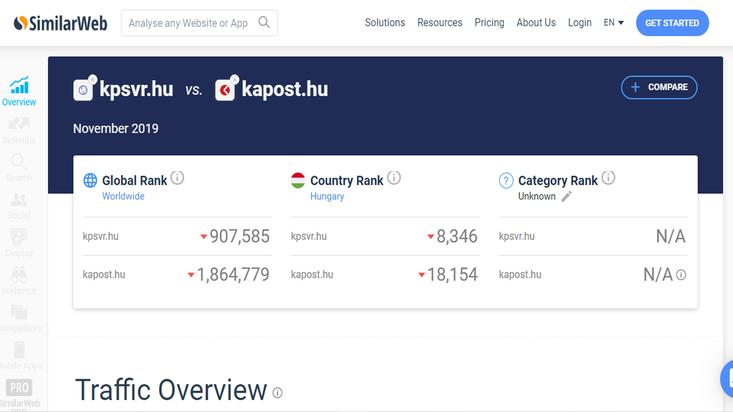The image size is (733, 412).
Task: Click the kapost.hu page title
Action: point(285,89)
